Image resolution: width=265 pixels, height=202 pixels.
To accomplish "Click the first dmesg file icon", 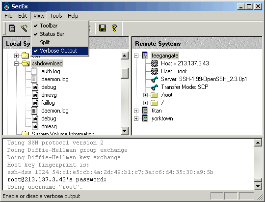I will pyautogui.click(x=35, y=95).
